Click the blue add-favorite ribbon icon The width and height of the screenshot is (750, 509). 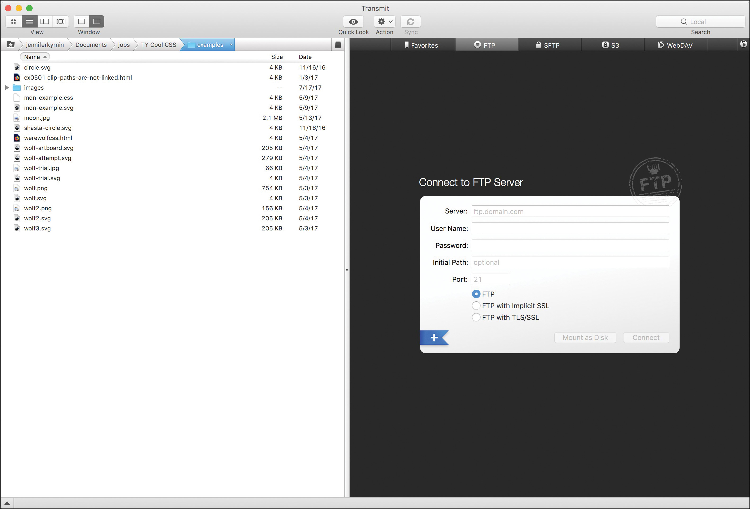(434, 337)
